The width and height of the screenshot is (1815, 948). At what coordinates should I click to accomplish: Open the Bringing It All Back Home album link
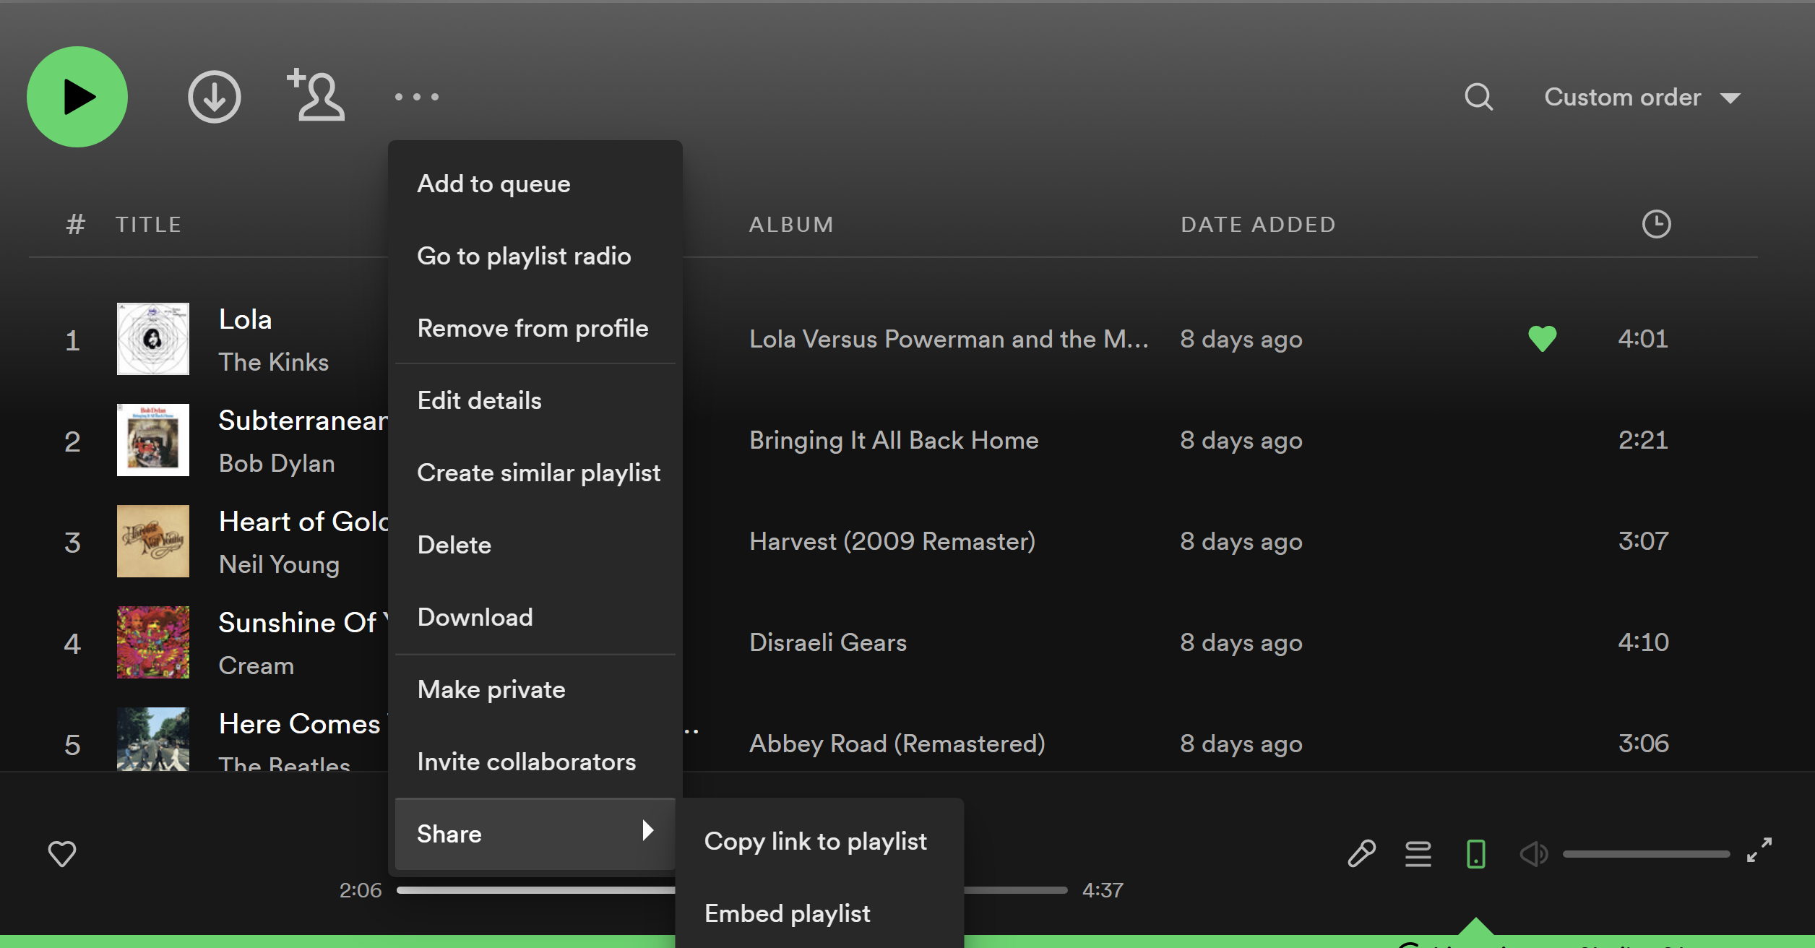(x=894, y=440)
